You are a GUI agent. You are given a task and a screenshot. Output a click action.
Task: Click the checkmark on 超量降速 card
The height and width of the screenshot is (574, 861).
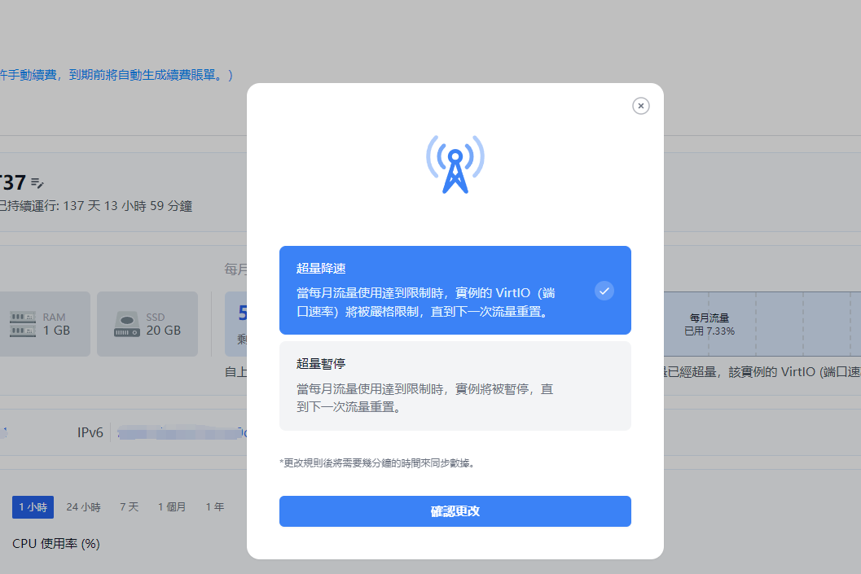604,291
